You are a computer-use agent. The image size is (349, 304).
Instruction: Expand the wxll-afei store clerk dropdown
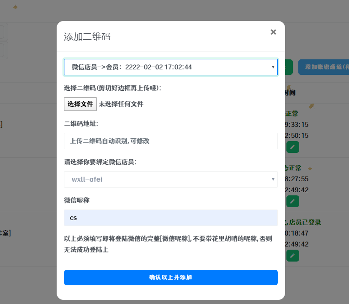click(171, 179)
